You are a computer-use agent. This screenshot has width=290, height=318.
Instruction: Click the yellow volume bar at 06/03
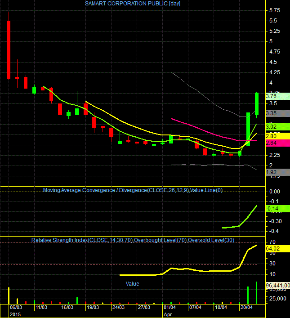[9, 296]
